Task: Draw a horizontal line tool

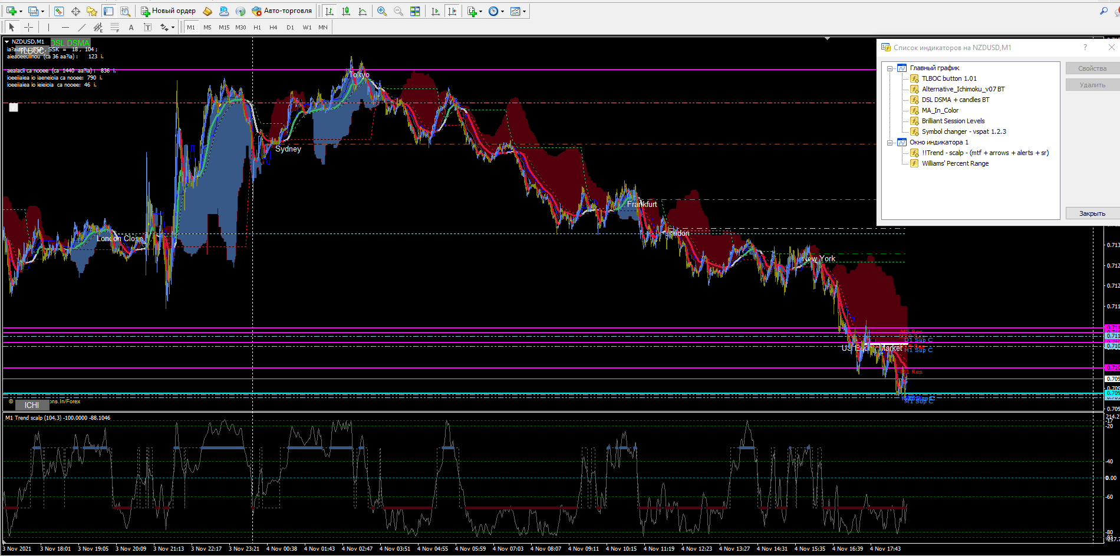Action: tap(65, 27)
